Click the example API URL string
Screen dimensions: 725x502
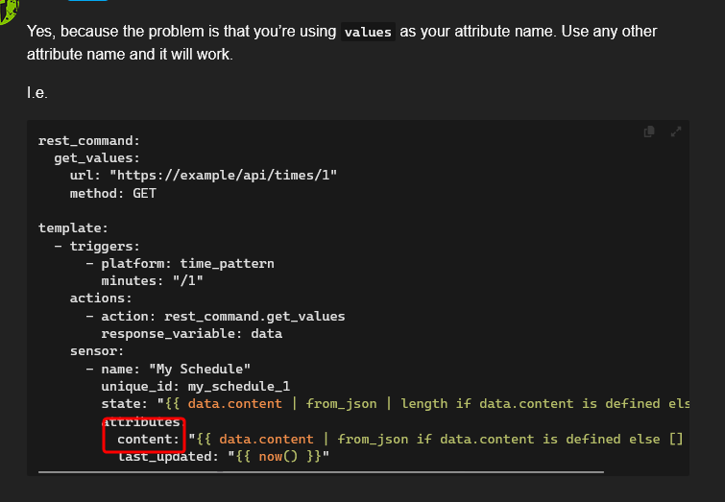(223, 176)
